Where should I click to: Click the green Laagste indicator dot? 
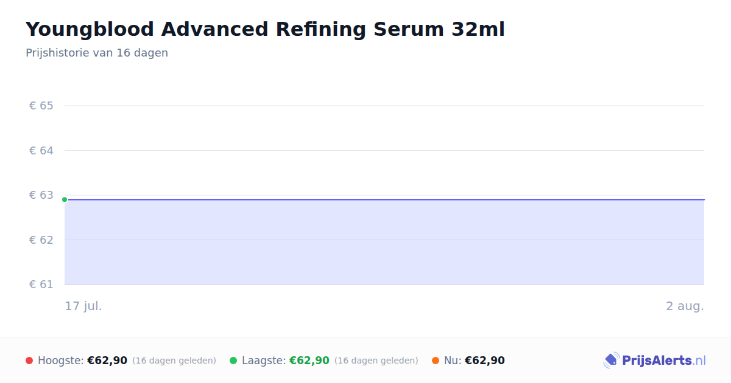[233, 361]
